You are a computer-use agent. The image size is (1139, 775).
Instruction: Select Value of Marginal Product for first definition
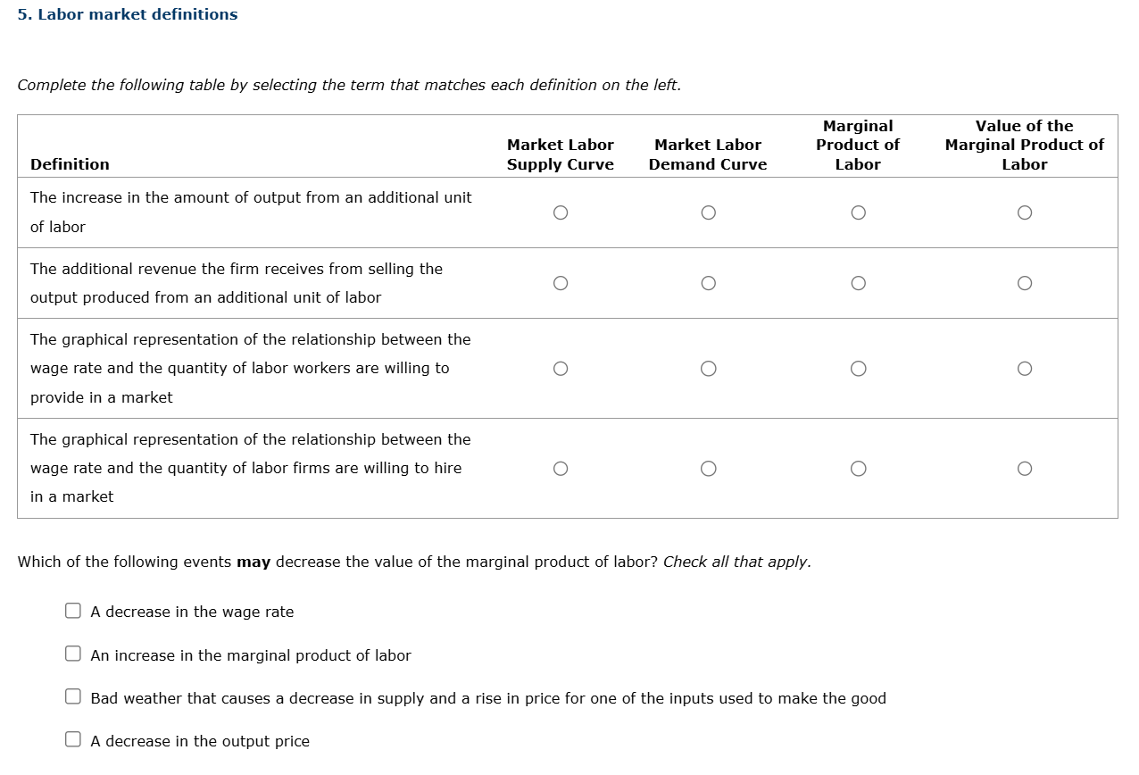[1025, 212]
